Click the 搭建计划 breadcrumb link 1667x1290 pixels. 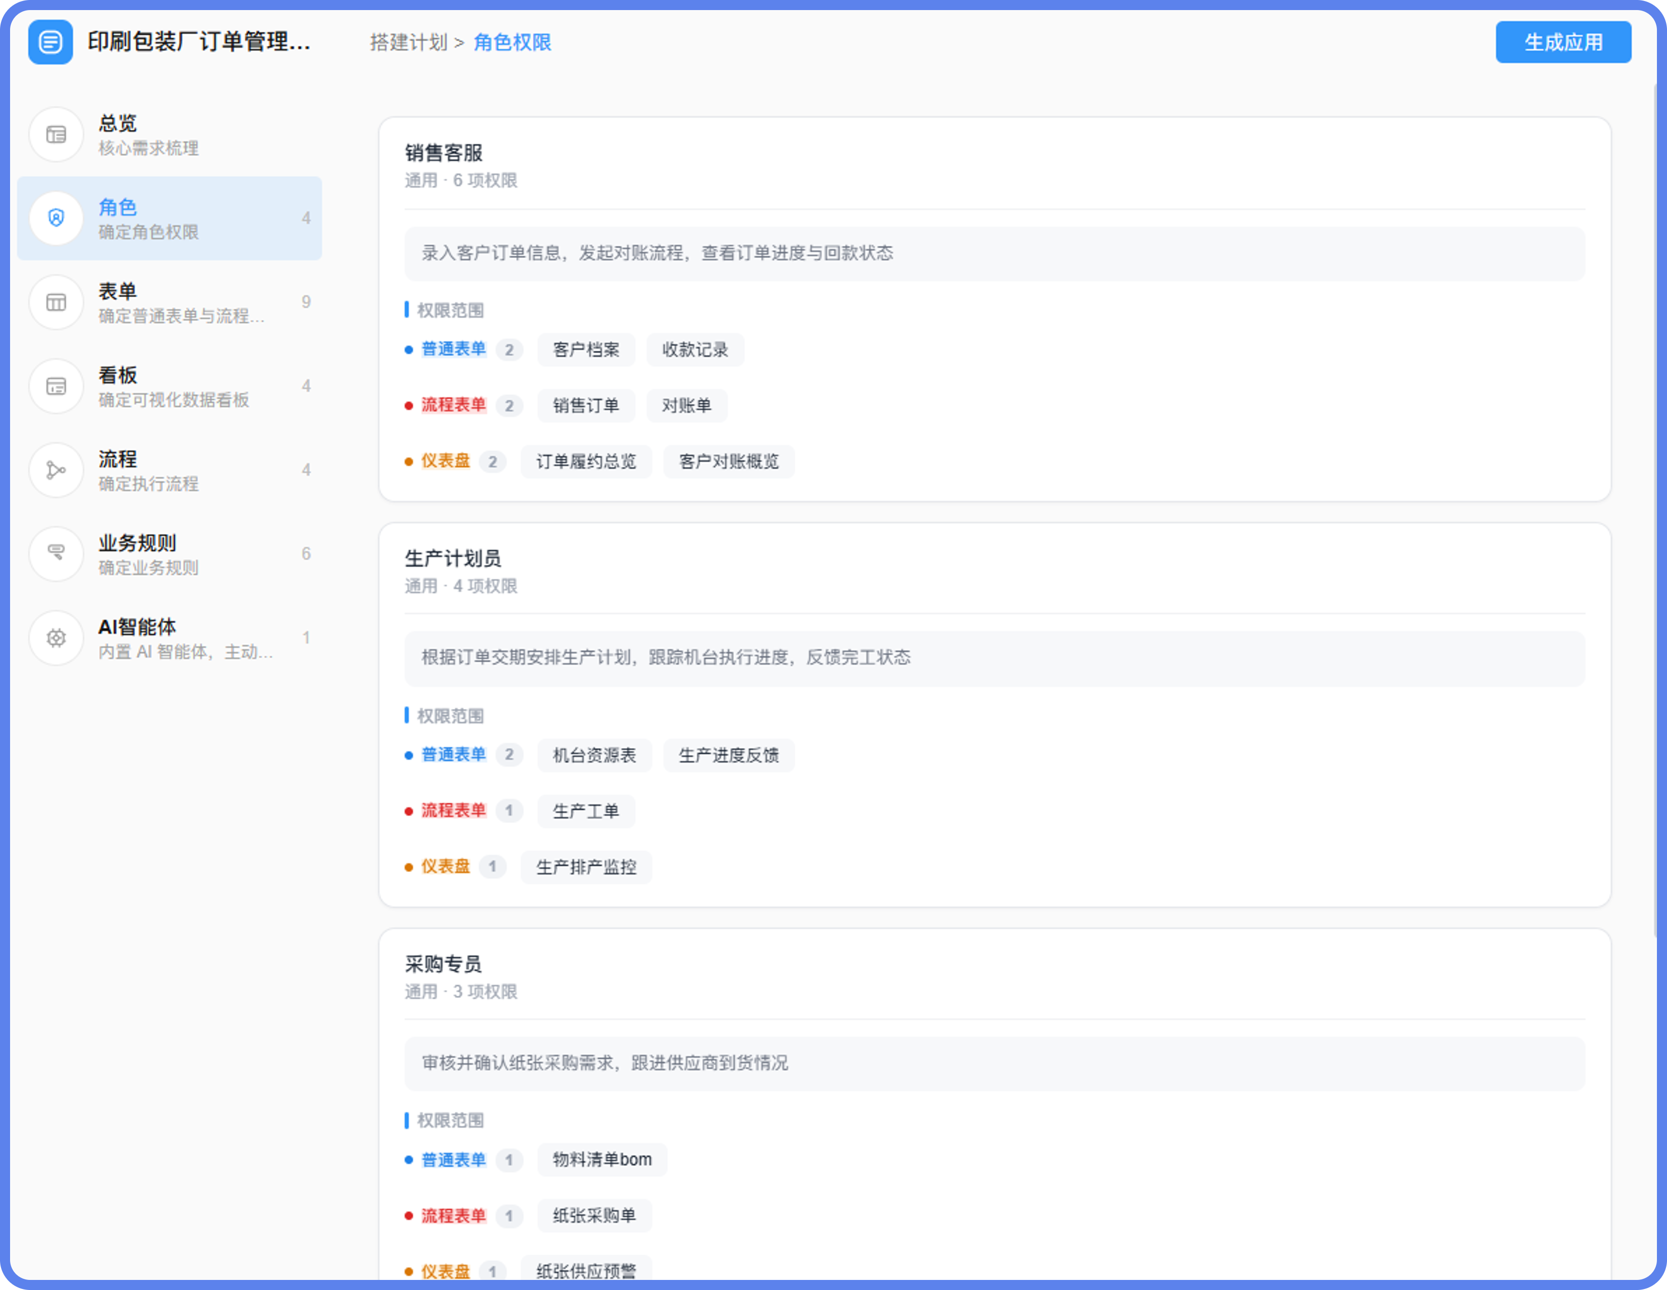[408, 42]
